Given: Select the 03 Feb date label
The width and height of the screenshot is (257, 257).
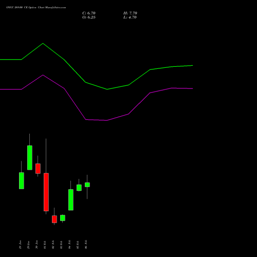Looking at the screenshot, I should (61, 245).
